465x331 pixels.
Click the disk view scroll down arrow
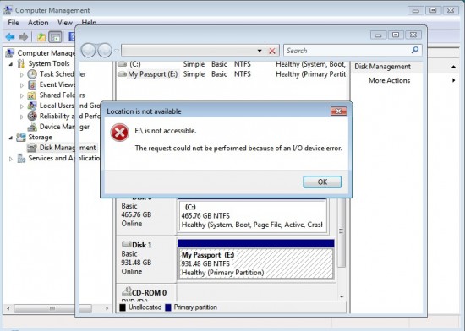tap(342, 296)
